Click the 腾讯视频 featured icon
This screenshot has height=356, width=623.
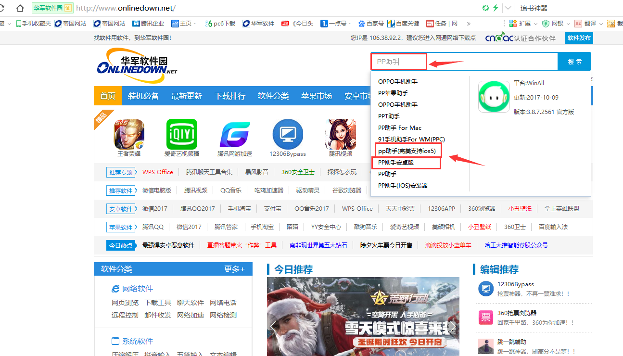click(341, 134)
